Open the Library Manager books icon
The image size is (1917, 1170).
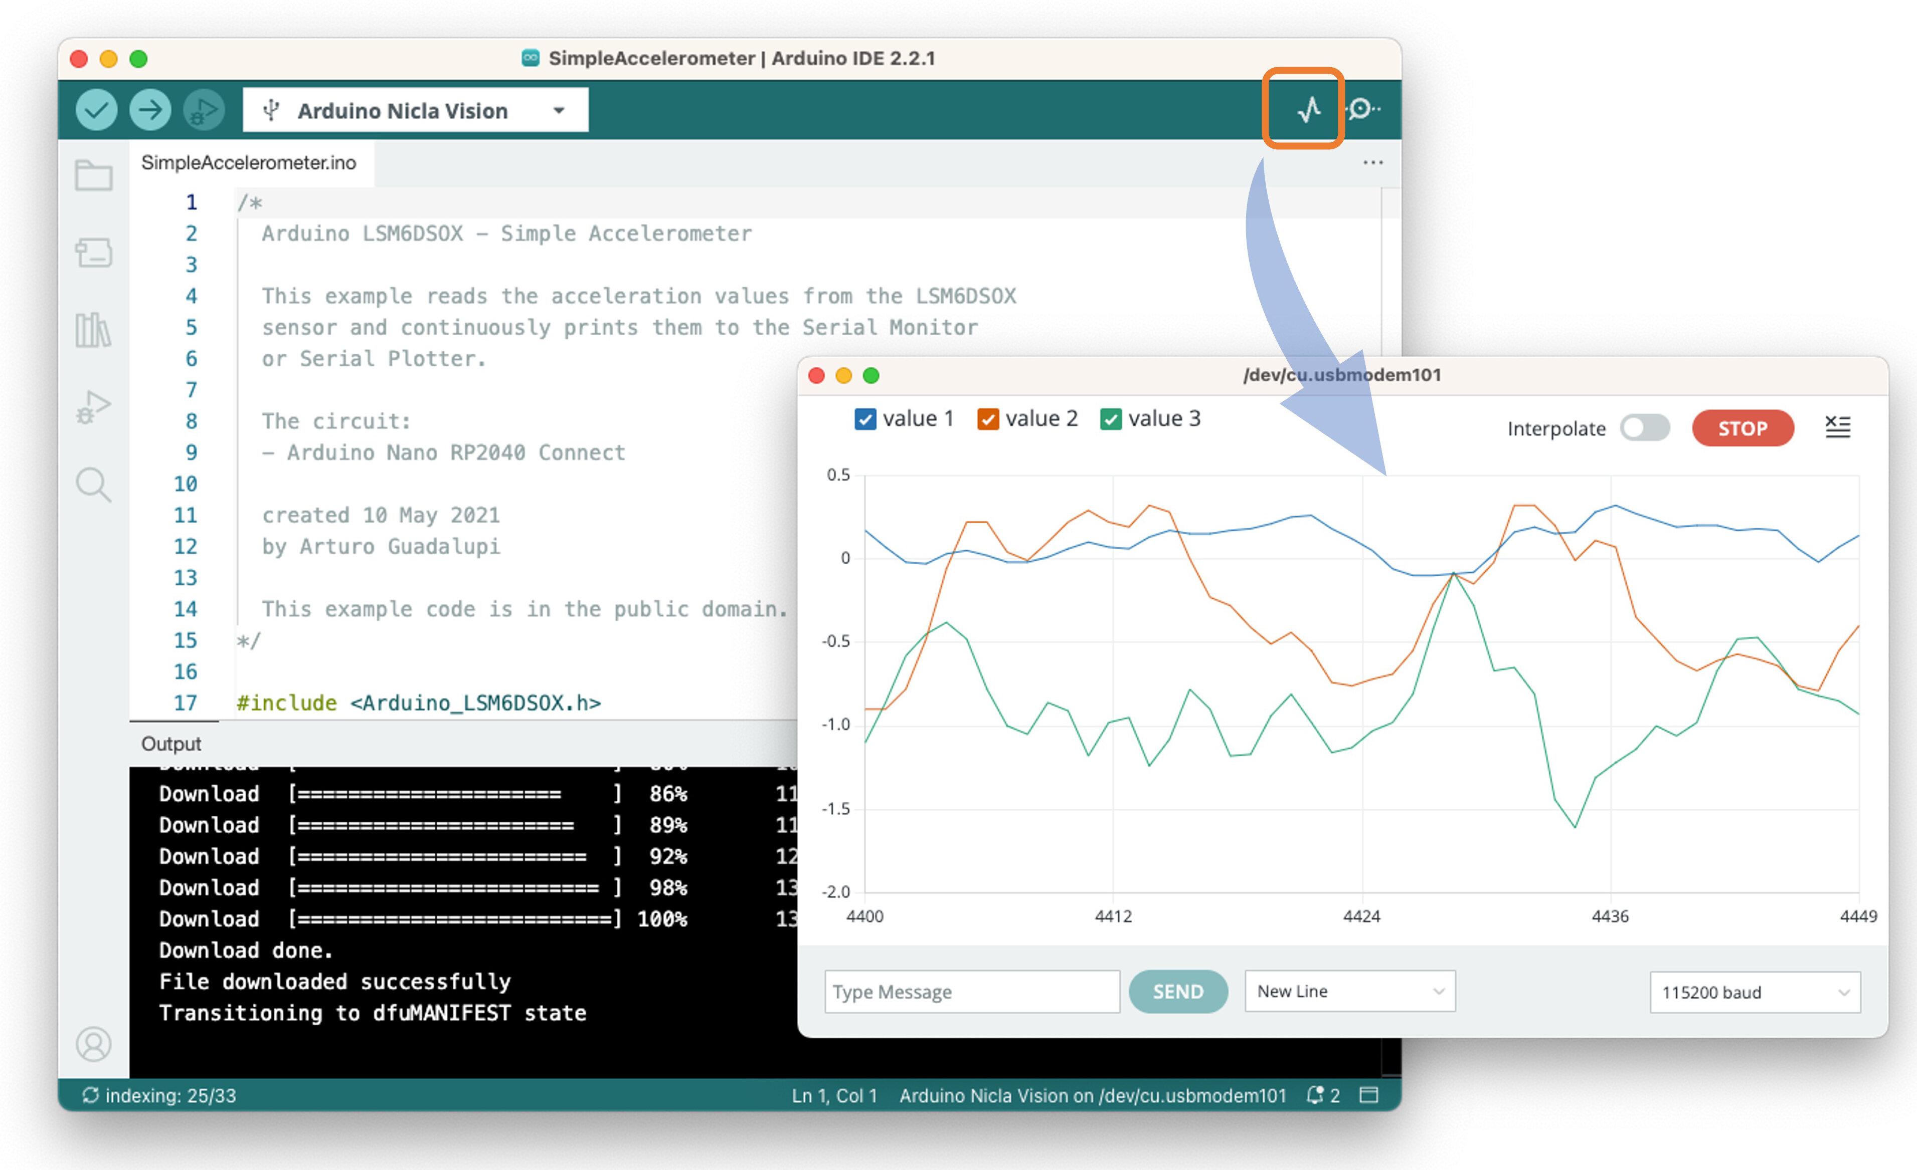[93, 330]
